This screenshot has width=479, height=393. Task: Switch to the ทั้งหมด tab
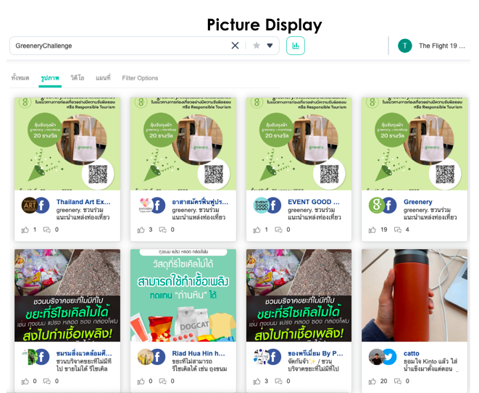coord(20,77)
